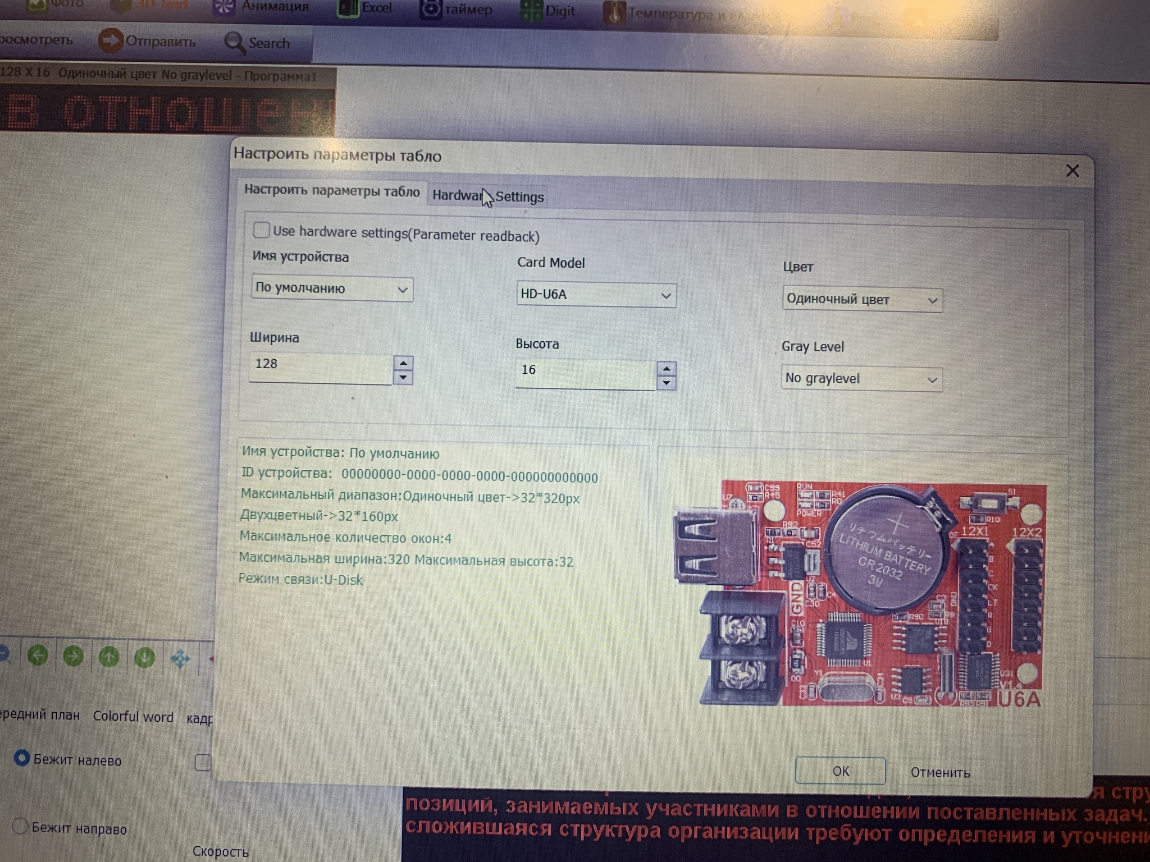Switch to the Hardware Settings tab
Image resolution: width=1150 pixels, height=862 pixels.
[487, 196]
